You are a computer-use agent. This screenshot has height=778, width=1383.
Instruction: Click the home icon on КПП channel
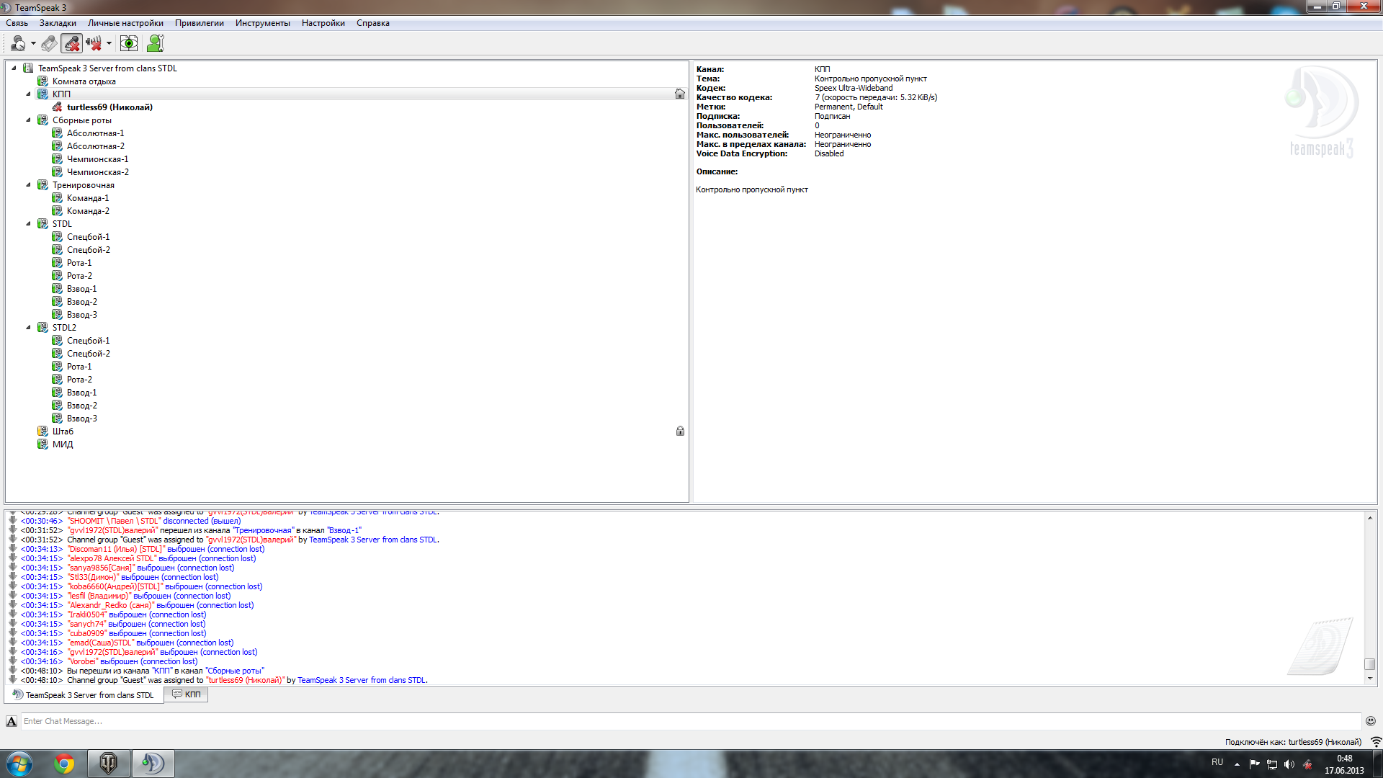point(679,94)
